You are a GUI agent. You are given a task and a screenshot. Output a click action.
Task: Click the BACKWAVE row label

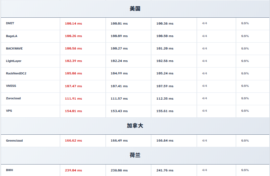click(x=14, y=48)
